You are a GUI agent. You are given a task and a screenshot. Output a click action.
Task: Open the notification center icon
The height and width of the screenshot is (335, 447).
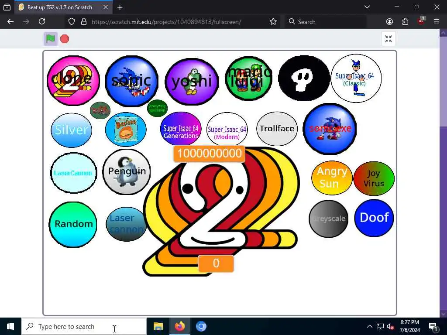point(433,326)
